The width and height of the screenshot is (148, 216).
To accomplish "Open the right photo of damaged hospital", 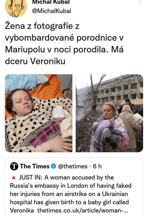I will click(109, 113).
